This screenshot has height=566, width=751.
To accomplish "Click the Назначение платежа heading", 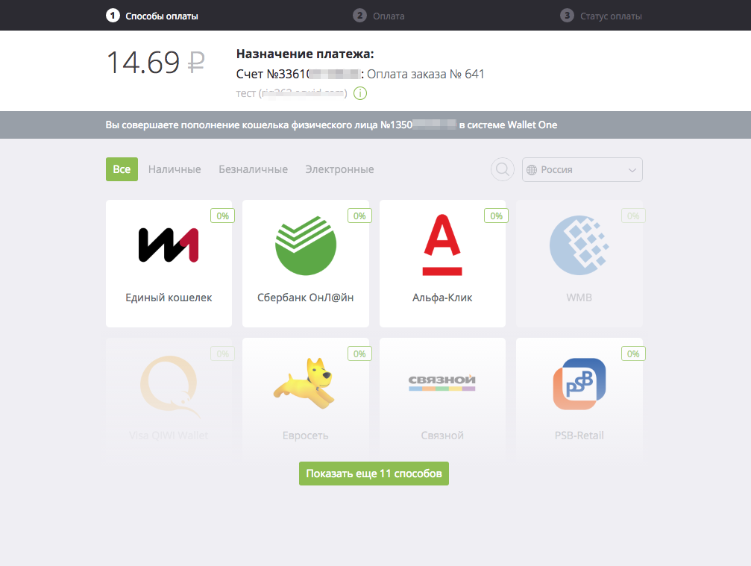I will tap(305, 54).
